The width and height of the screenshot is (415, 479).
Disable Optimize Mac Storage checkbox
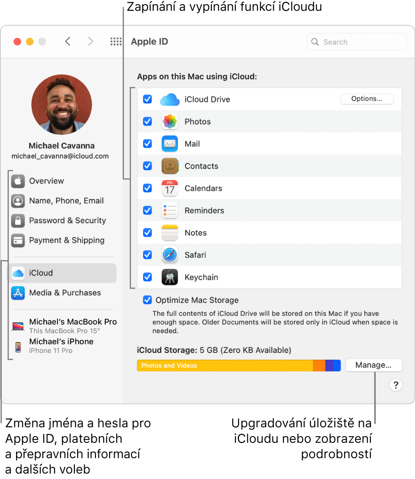click(148, 300)
